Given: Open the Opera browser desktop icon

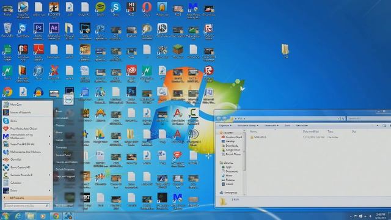Looking at the screenshot, I should (147, 9).
